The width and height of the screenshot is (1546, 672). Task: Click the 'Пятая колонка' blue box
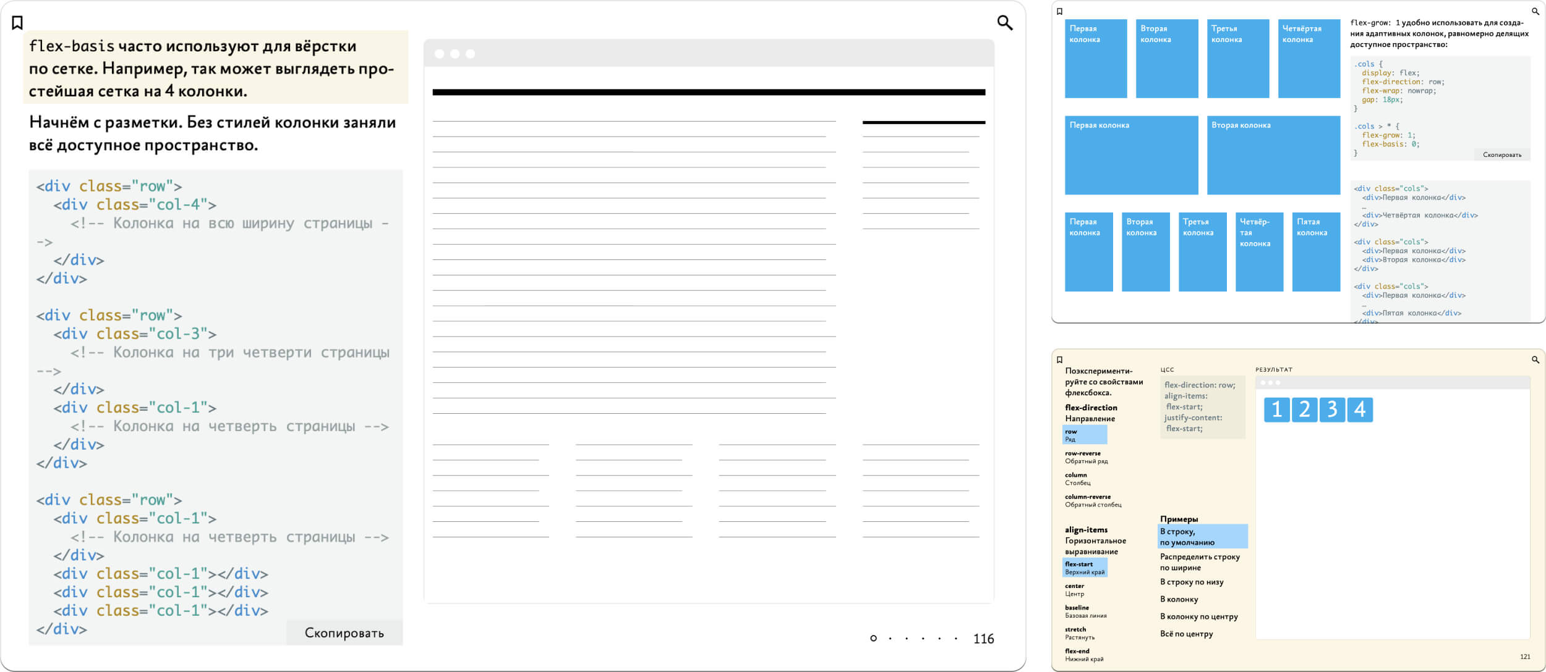[1316, 252]
